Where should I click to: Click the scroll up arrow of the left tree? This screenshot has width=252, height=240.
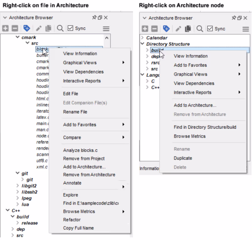coord(107,38)
